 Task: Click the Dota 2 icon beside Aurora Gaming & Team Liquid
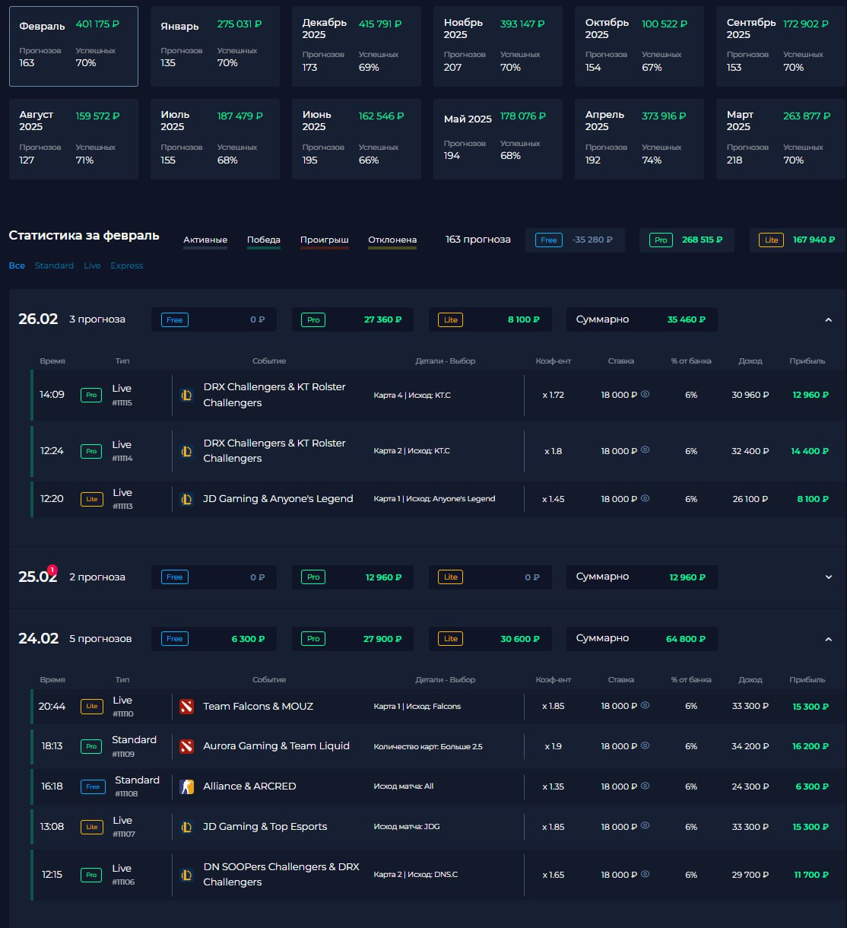coord(186,746)
